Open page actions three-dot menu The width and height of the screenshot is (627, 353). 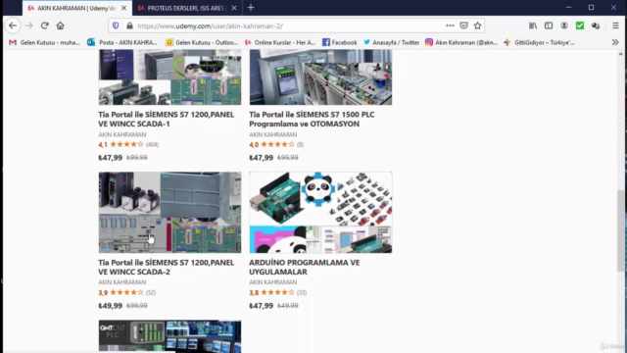(450, 25)
